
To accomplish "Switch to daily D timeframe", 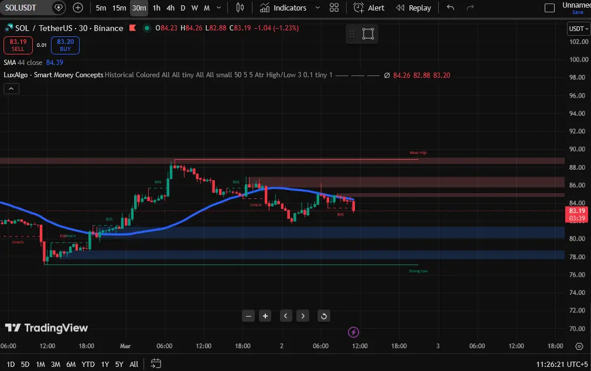I will (183, 8).
